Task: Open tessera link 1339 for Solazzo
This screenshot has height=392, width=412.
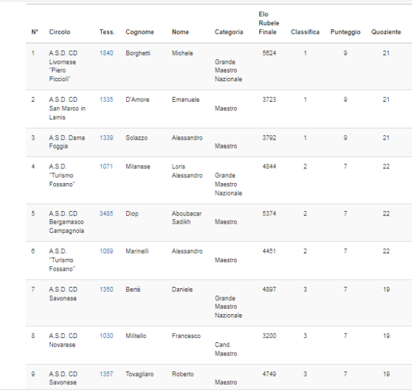Action: [x=106, y=137]
